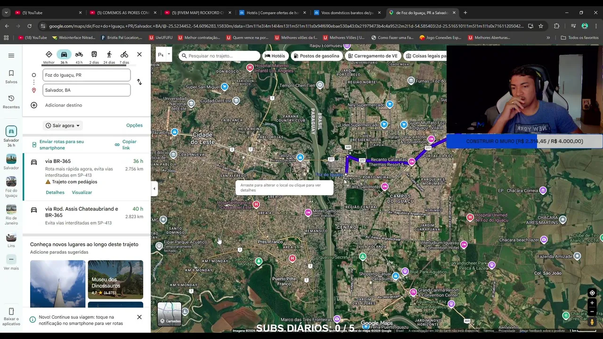Viewport: 603px width, 339px height.
Task: Filter by Hotéis chip
Action: point(275,56)
